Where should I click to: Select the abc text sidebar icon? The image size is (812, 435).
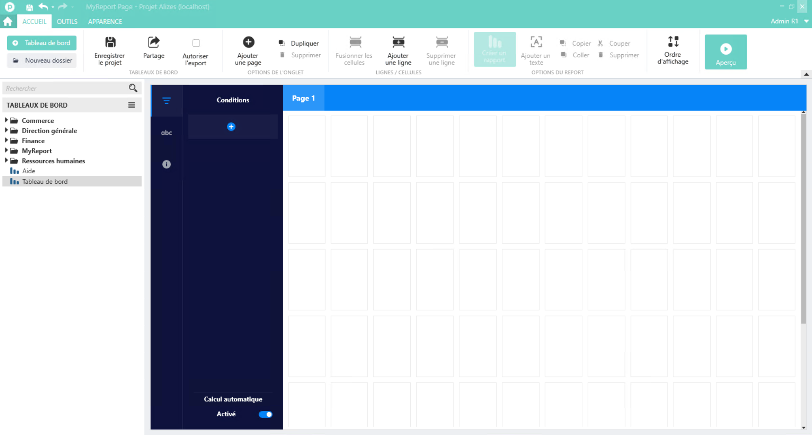click(x=167, y=133)
